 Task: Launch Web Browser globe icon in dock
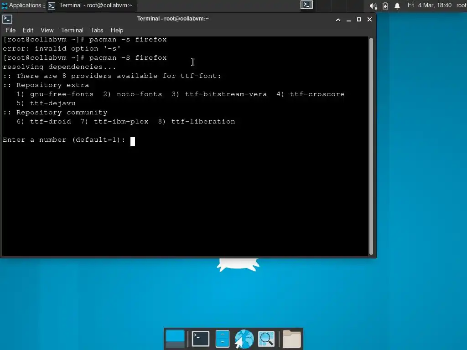pos(244,339)
